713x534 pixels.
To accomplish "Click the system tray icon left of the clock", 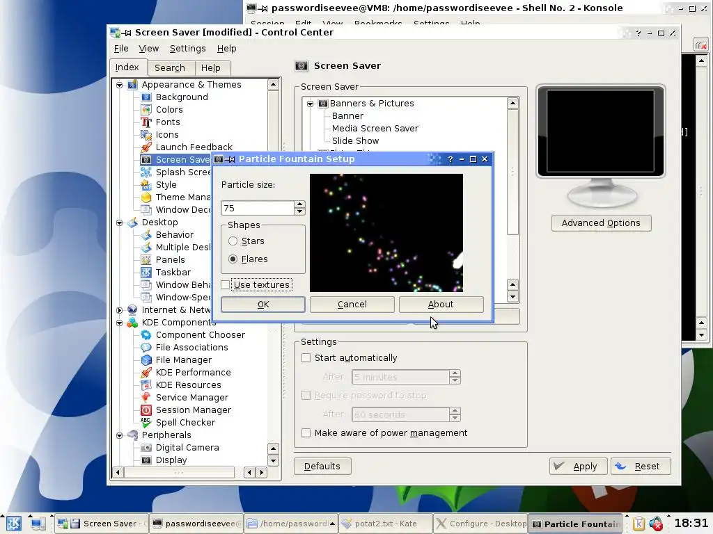I will pyautogui.click(x=656, y=524).
